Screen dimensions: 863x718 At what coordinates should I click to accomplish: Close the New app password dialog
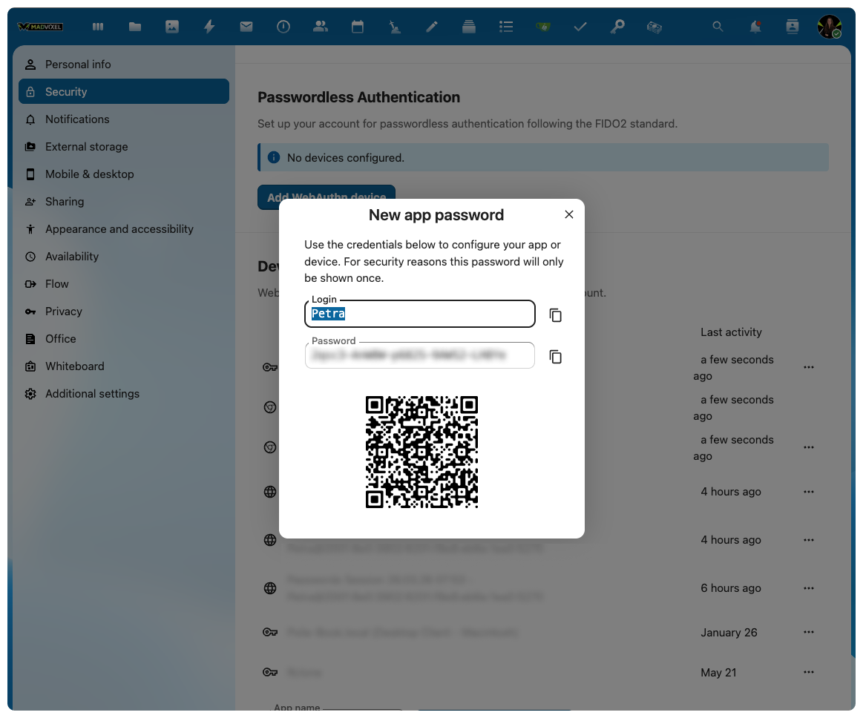[569, 214]
